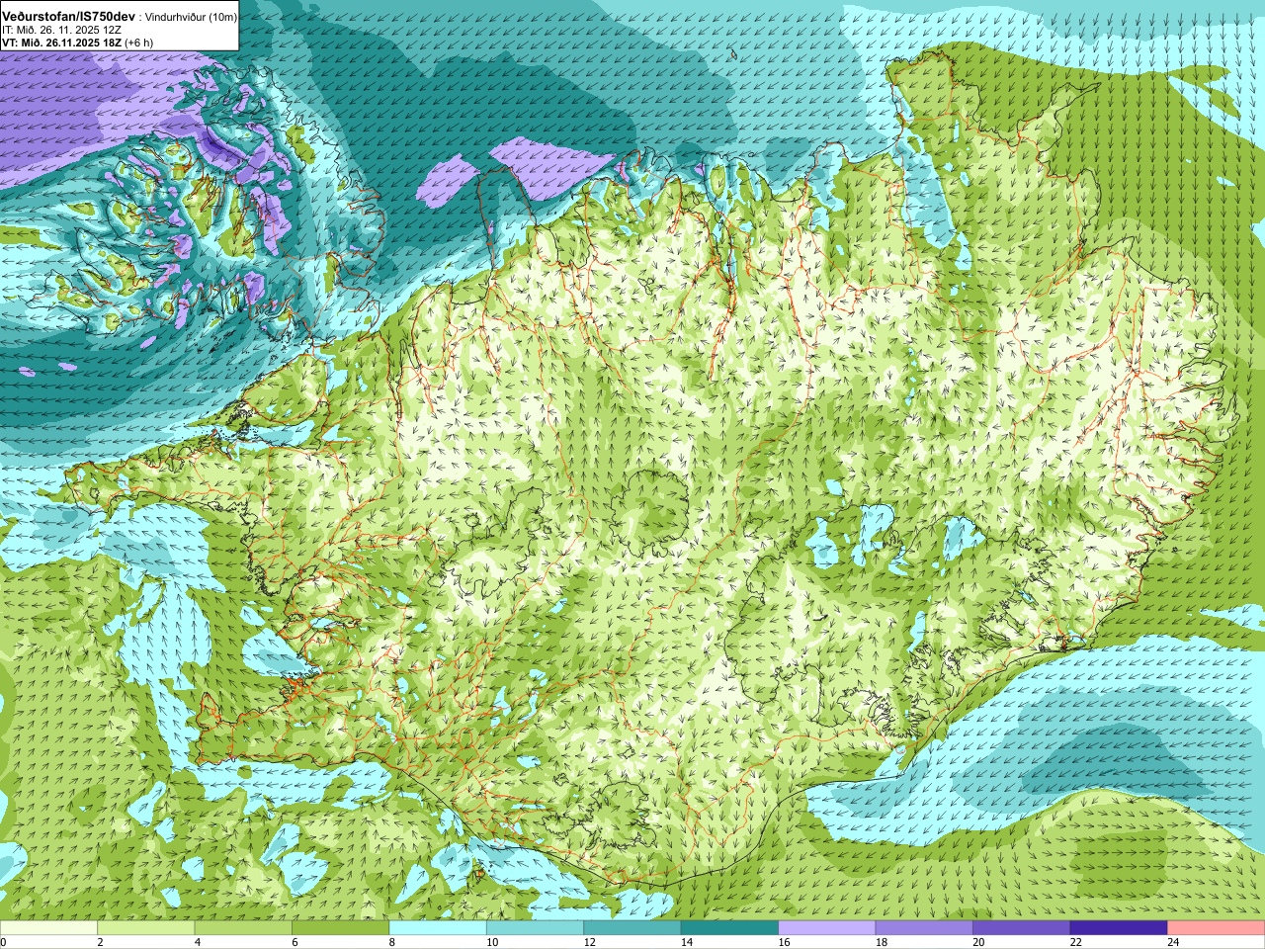
Task: Click the "12" tick label on the scale
Action: pyautogui.click(x=589, y=942)
